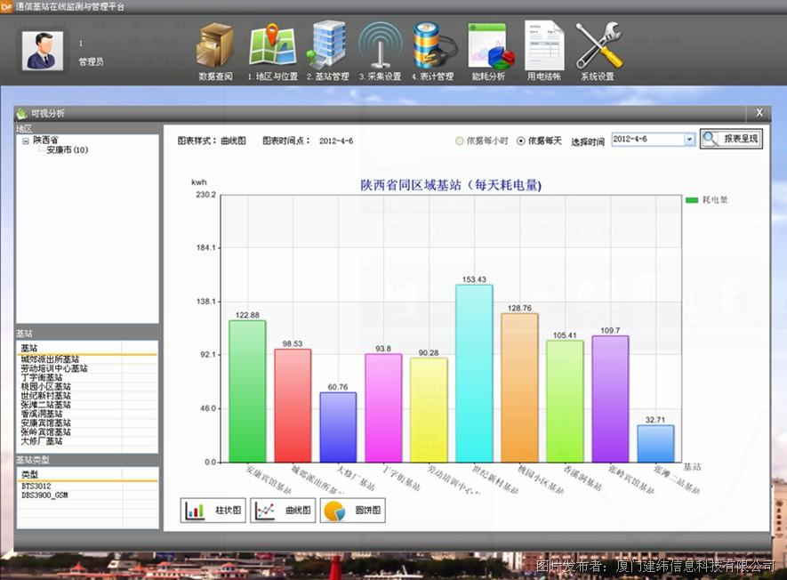The image size is (787, 580).
Task: Select 香溪洞基站 in station list
Action: (42, 414)
